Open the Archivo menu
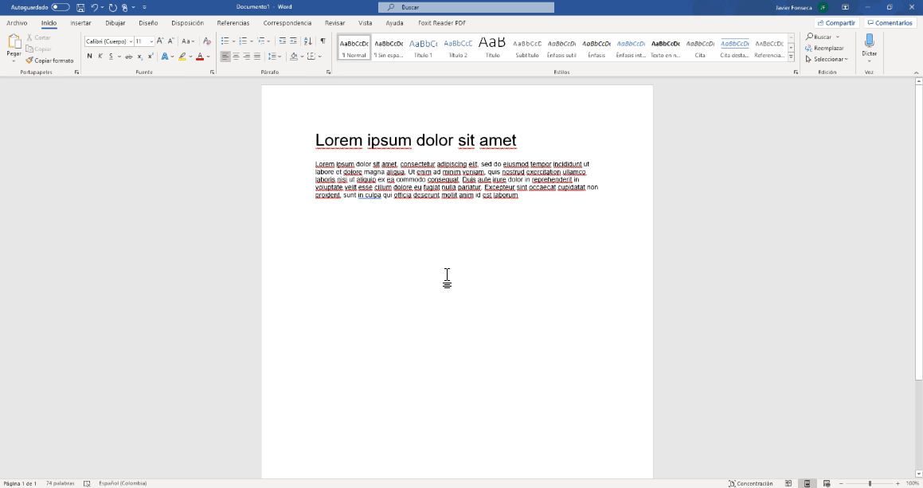 tap(17, 23)
